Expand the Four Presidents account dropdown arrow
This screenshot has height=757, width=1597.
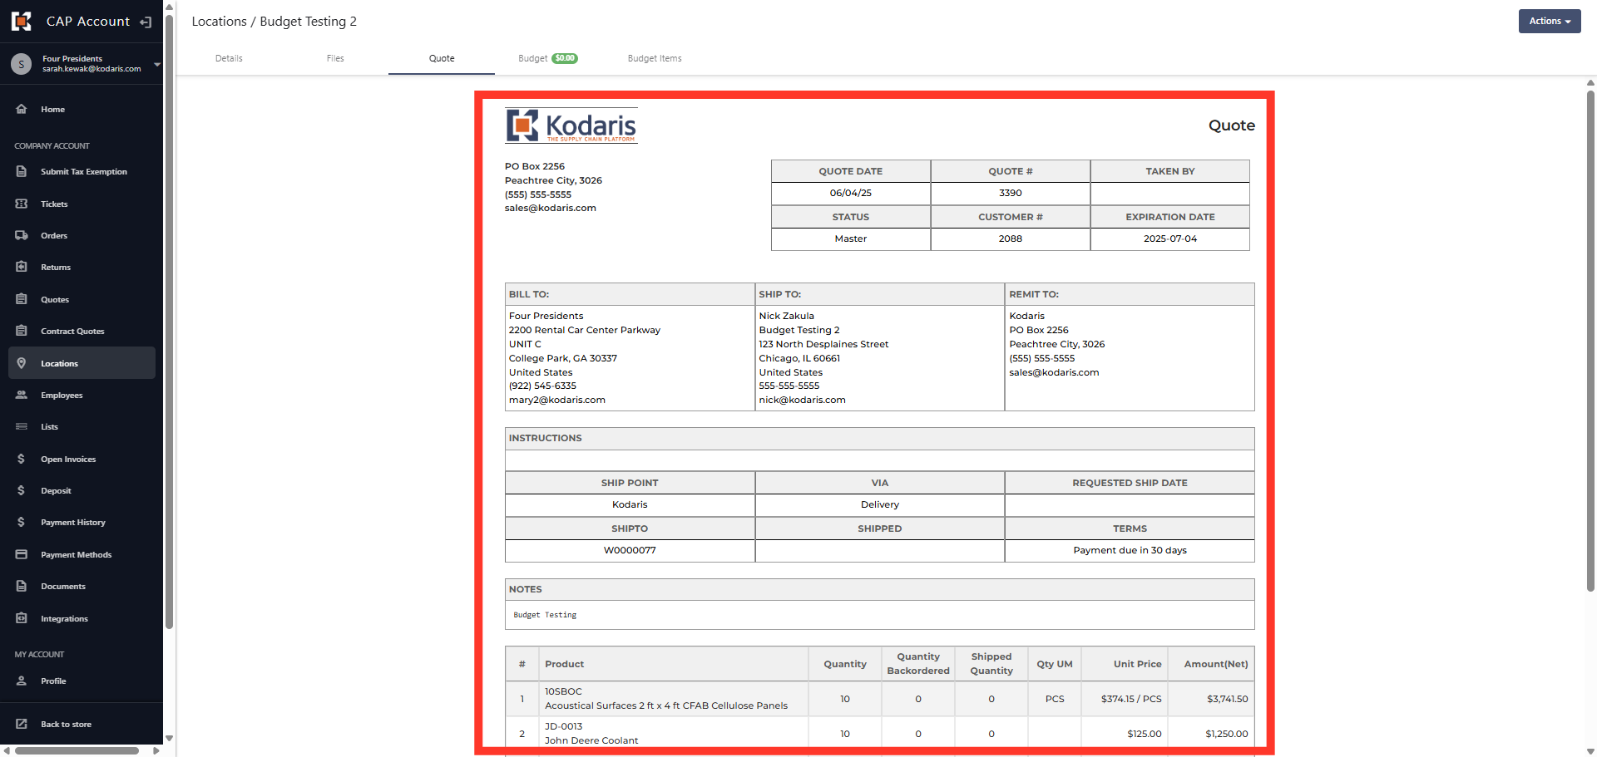(157, 64)
